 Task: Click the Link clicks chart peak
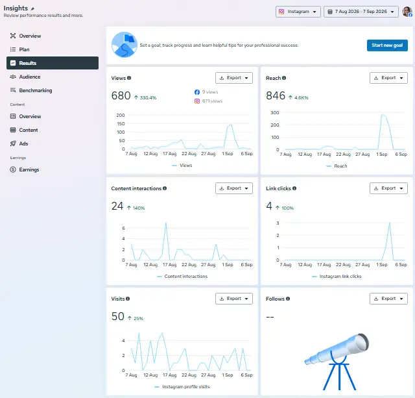pos(390,223)
